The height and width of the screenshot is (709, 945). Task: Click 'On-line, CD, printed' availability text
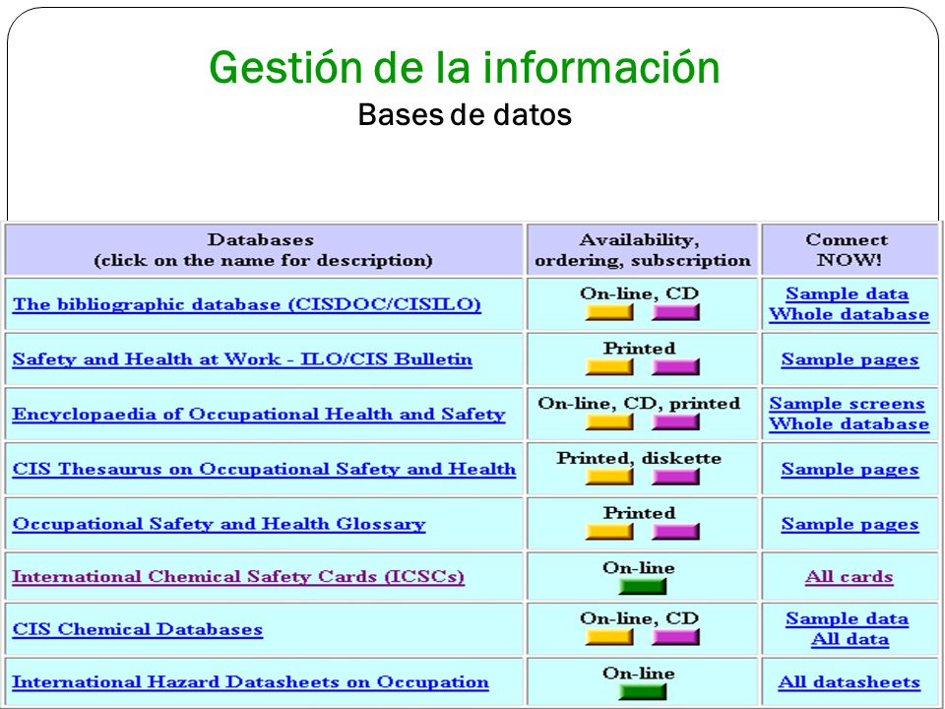(639, 403)
